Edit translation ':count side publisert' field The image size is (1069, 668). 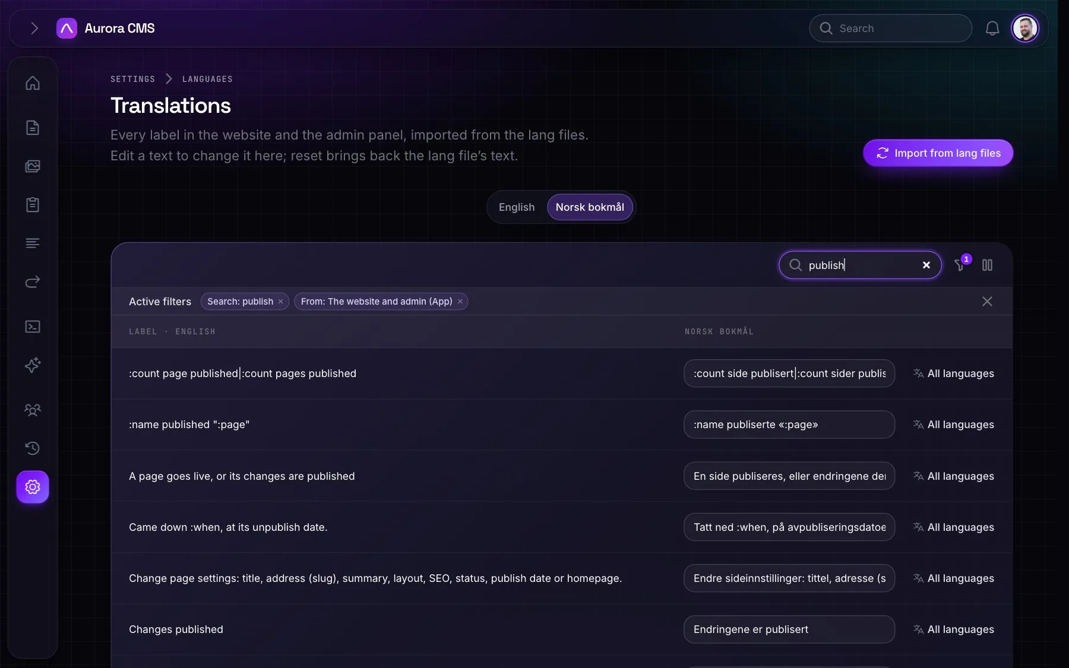click(x=789, y=373)
